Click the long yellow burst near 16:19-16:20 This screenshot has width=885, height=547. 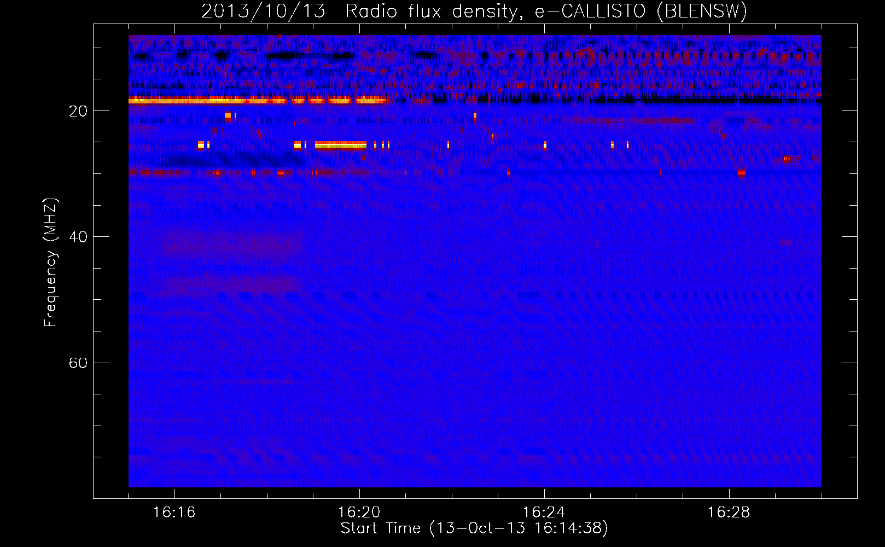341,145
